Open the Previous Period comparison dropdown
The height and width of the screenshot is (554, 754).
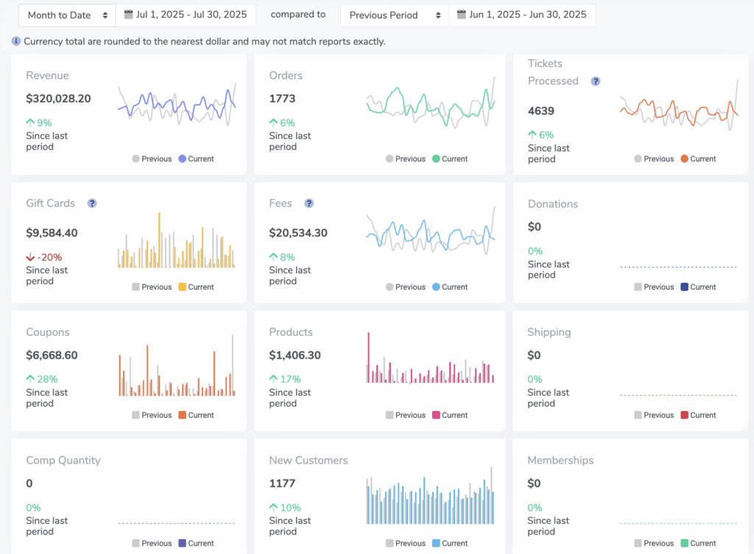pyautogui.click(x=394, y=15)
